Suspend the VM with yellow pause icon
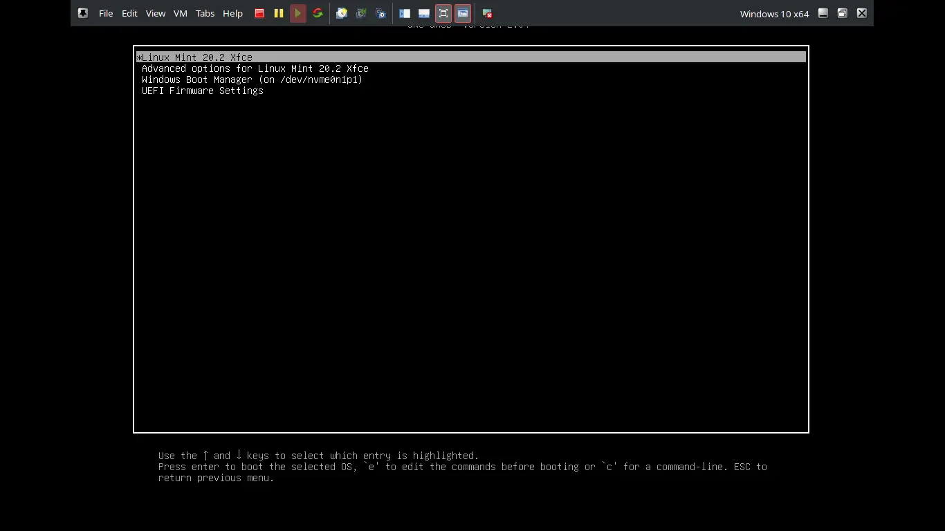 click(x=279, y=13)
